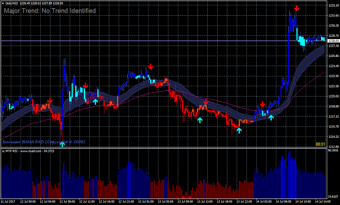Click the 24.6107 RSI scale value

pyautogui.click(x=332, y=196)
